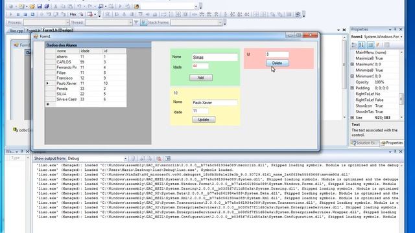Screen dimensions: 415x233
Task: Close the Properties panel
Action: (401, 29)
